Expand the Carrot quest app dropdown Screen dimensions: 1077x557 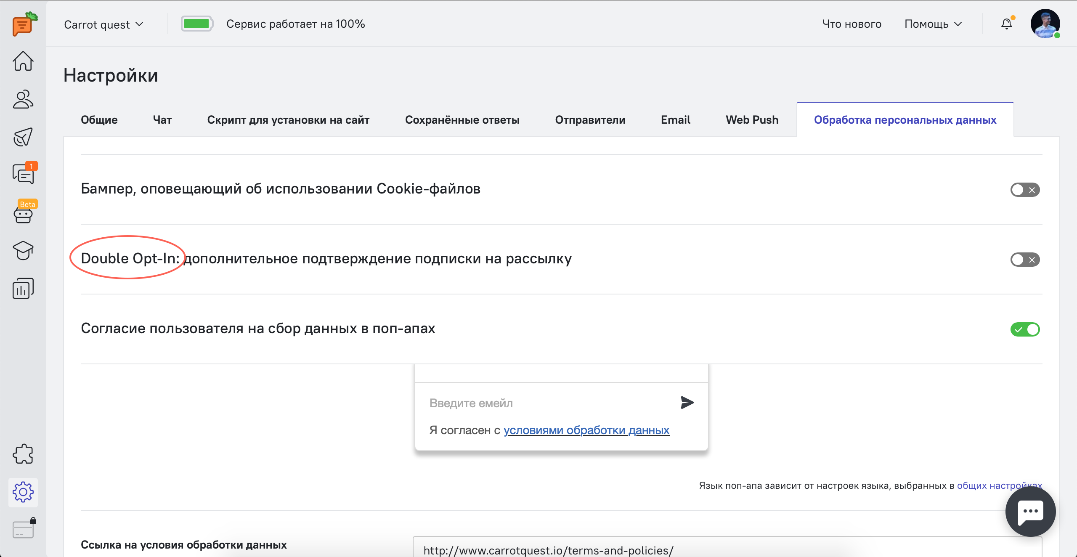(x=103, y=25)
